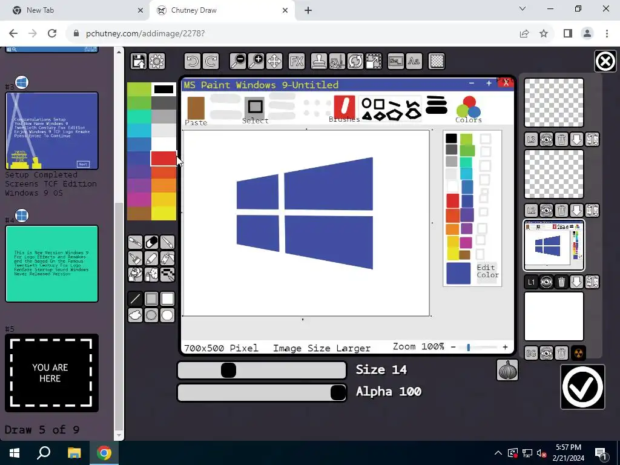Zoom out with the minus magnifier

[x=238, y=61]
